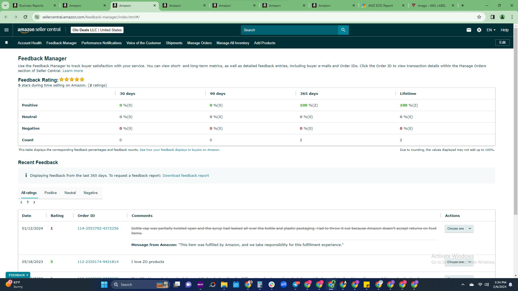Go to Add Products
The height and width of the screenshot is (291, 518).
click(x=265, y=43)
